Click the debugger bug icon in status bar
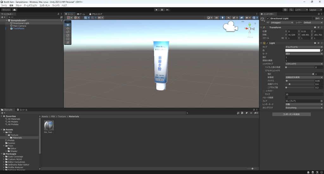Viewport: 324px width, 174px height. point(308,172)
